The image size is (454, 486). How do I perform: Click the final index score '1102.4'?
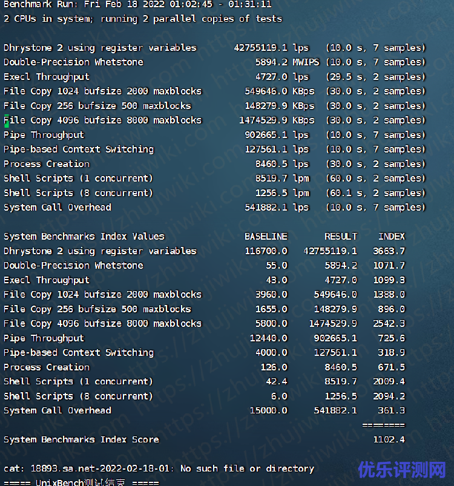point(389,440)
